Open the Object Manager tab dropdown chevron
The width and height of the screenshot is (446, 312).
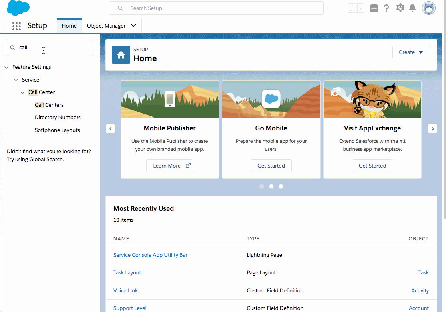point(133,26)
